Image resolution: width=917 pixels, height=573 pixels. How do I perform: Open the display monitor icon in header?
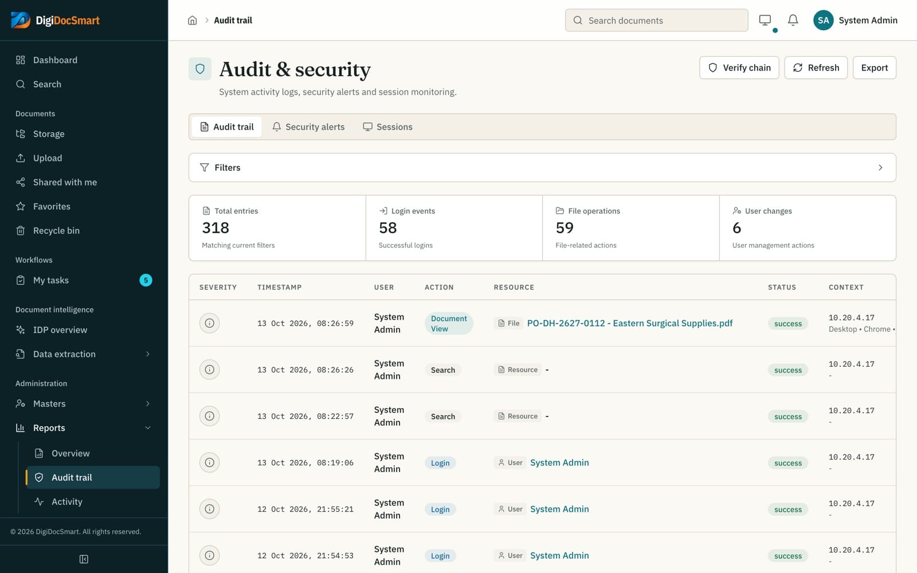point(765,20)
